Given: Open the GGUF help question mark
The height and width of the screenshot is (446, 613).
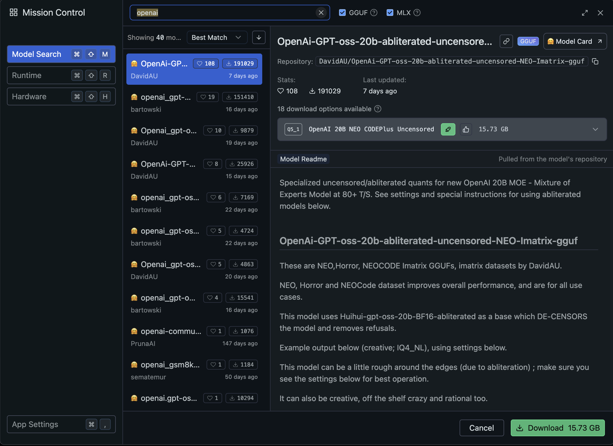Looking at the screenshot, I should click(x=374, y=13).
